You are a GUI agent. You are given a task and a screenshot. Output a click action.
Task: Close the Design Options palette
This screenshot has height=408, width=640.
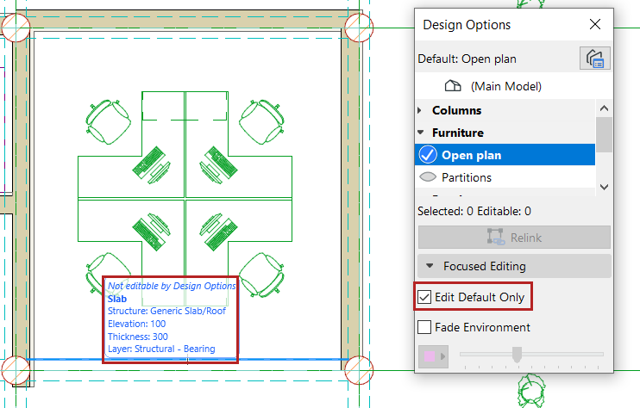tap(594, 24)
